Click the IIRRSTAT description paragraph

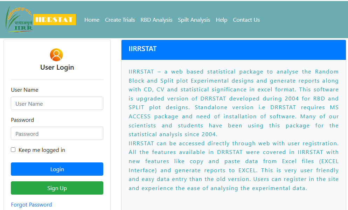tap(234, 130)
